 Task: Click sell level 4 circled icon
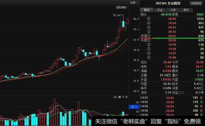[x=149, y=23]
